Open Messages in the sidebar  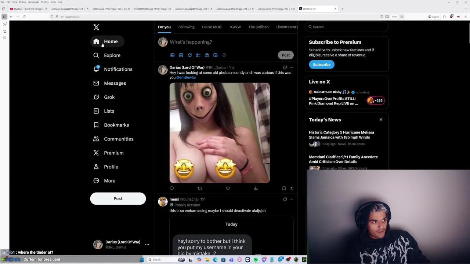109,83
